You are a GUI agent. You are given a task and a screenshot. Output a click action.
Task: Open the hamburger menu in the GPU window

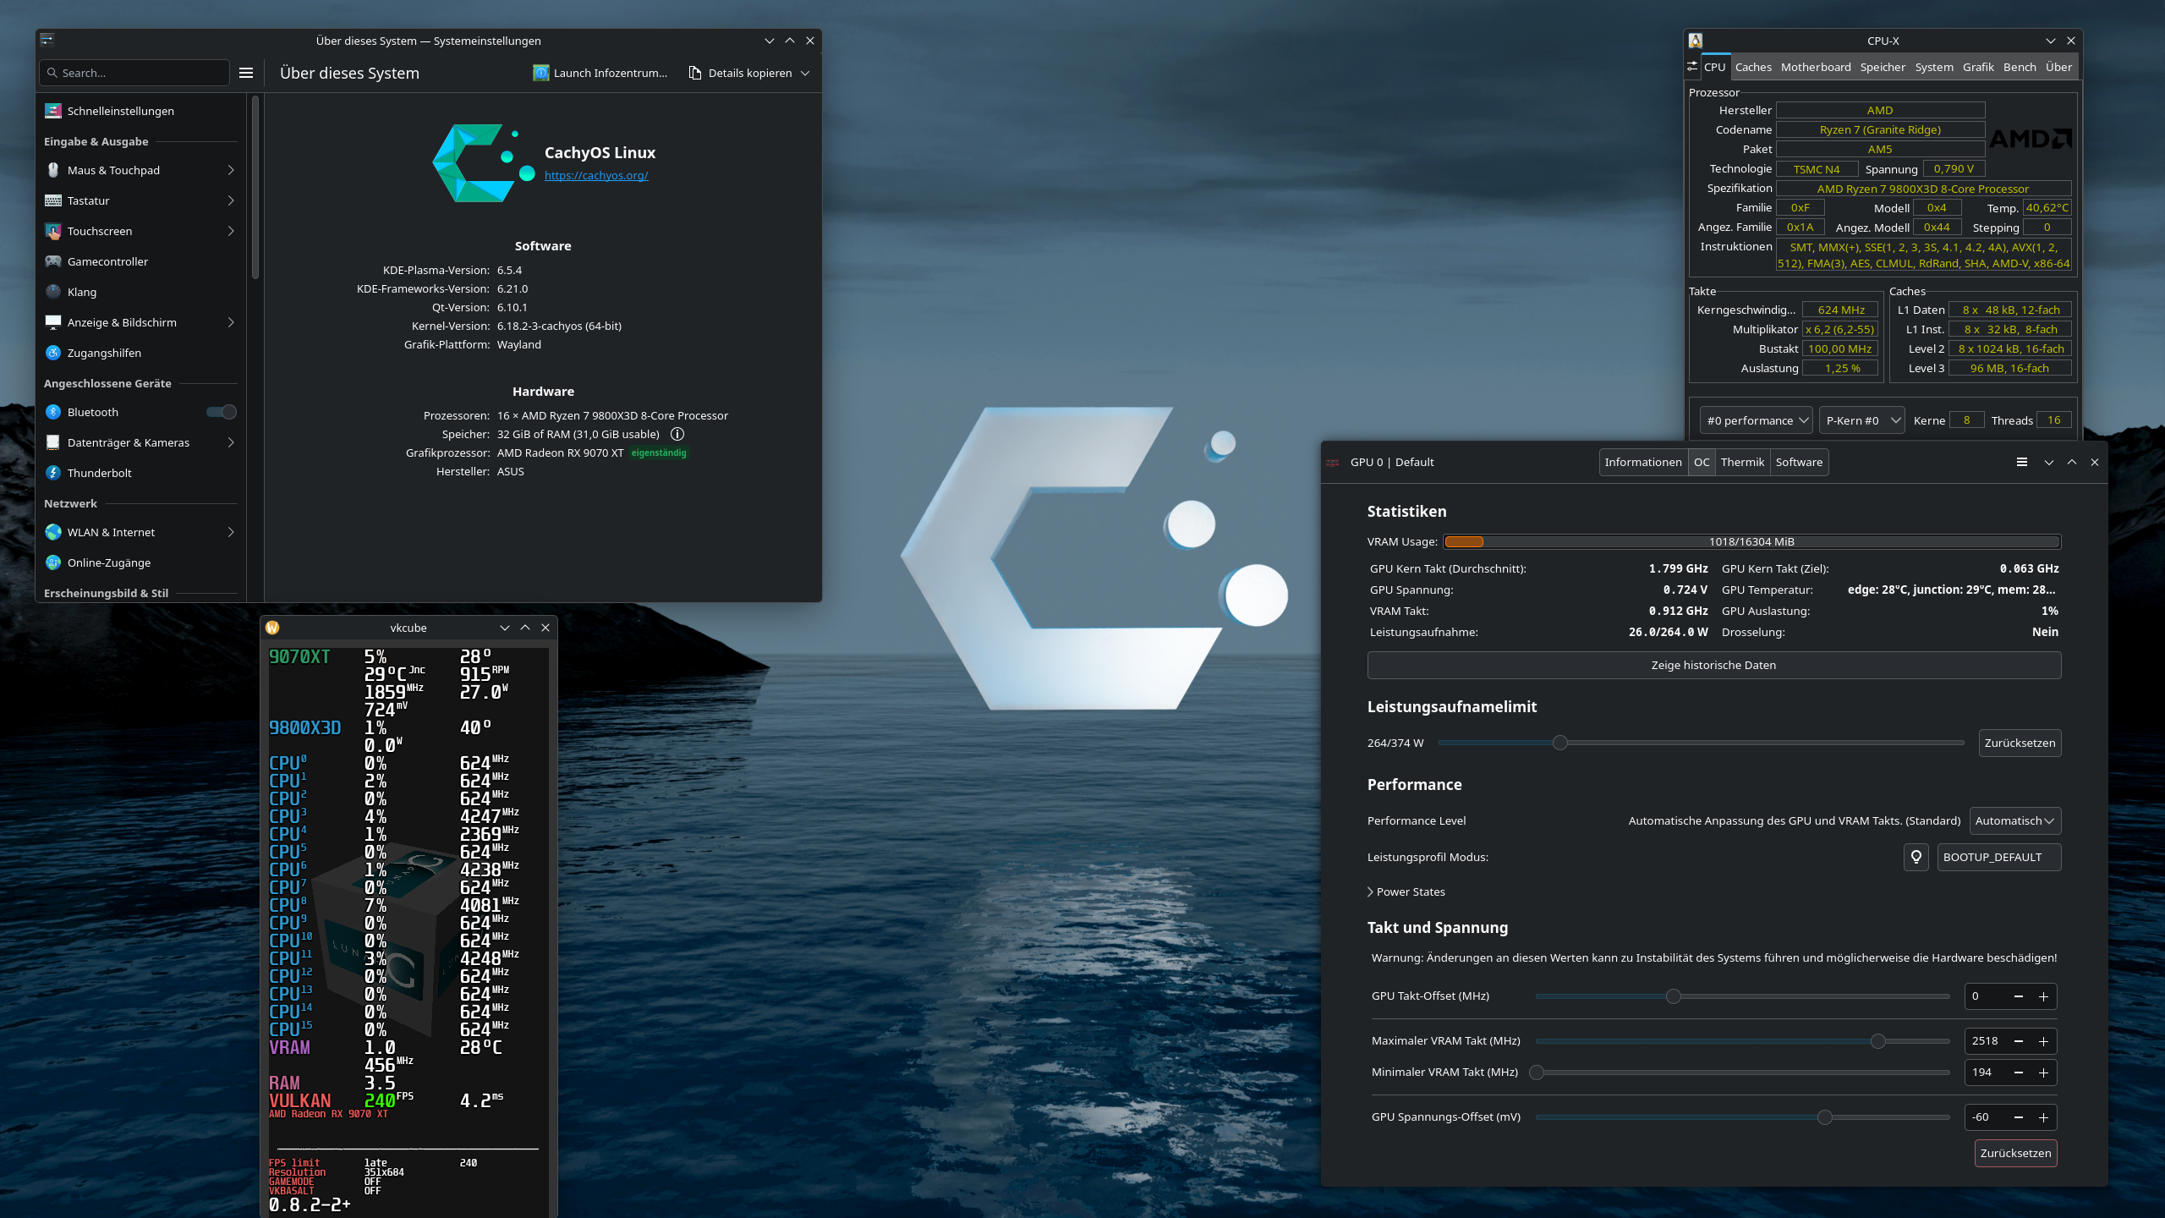tap(2022, 462)
